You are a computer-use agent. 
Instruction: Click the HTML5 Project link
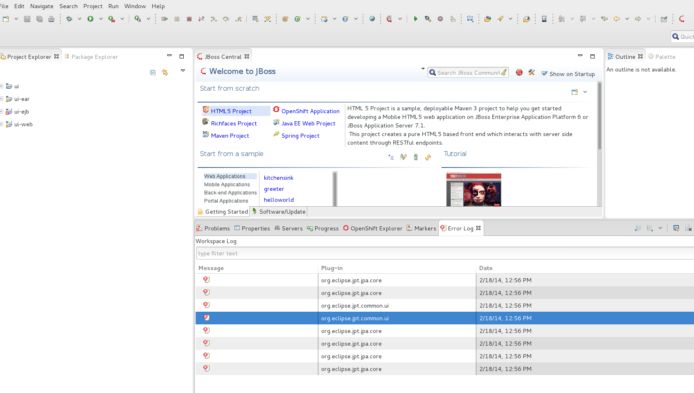click(231, 111)
